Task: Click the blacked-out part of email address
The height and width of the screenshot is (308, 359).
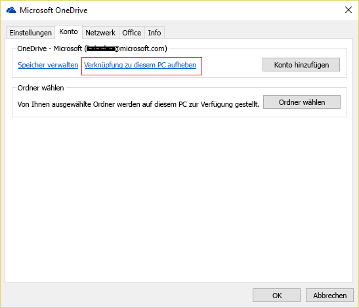Action: [100, 48]
